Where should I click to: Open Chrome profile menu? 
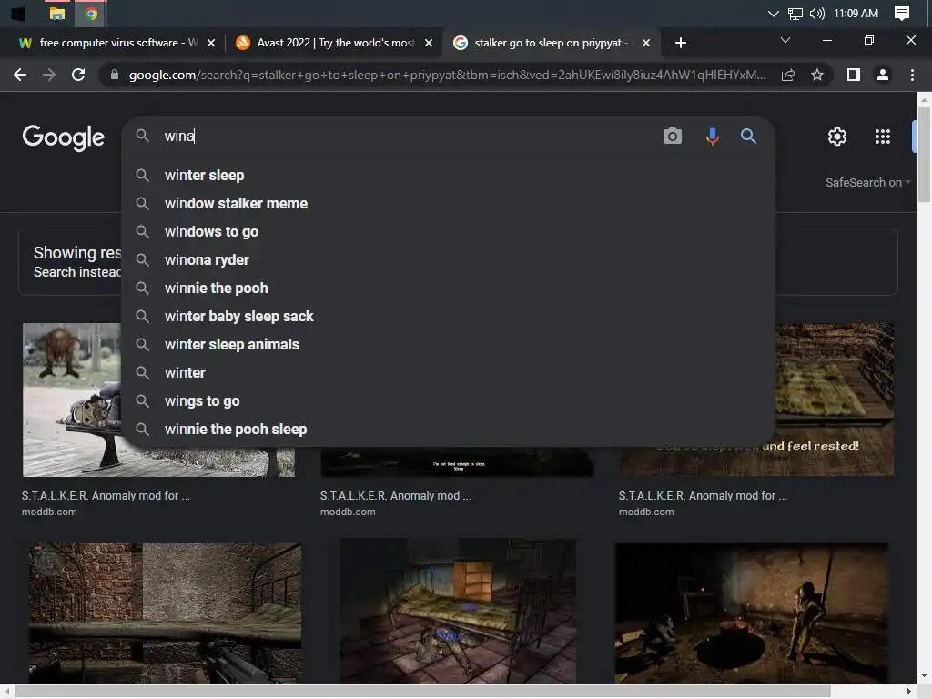click(883, 75)
